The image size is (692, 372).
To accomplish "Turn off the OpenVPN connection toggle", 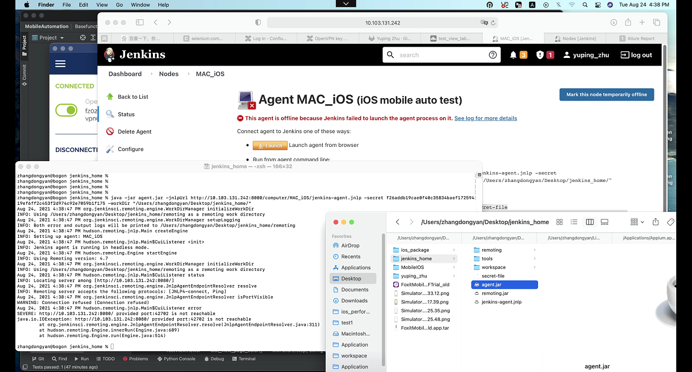I will click(x=66, y=110).
